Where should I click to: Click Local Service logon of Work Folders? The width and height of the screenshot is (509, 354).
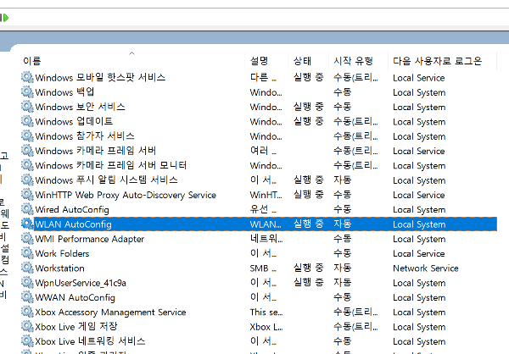pyautogui.click(x=419, y=253)
